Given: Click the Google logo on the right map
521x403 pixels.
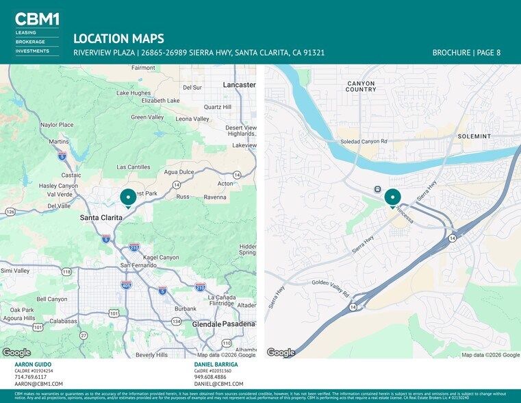Looking at the screenshot, I should (x=281, y=352).
